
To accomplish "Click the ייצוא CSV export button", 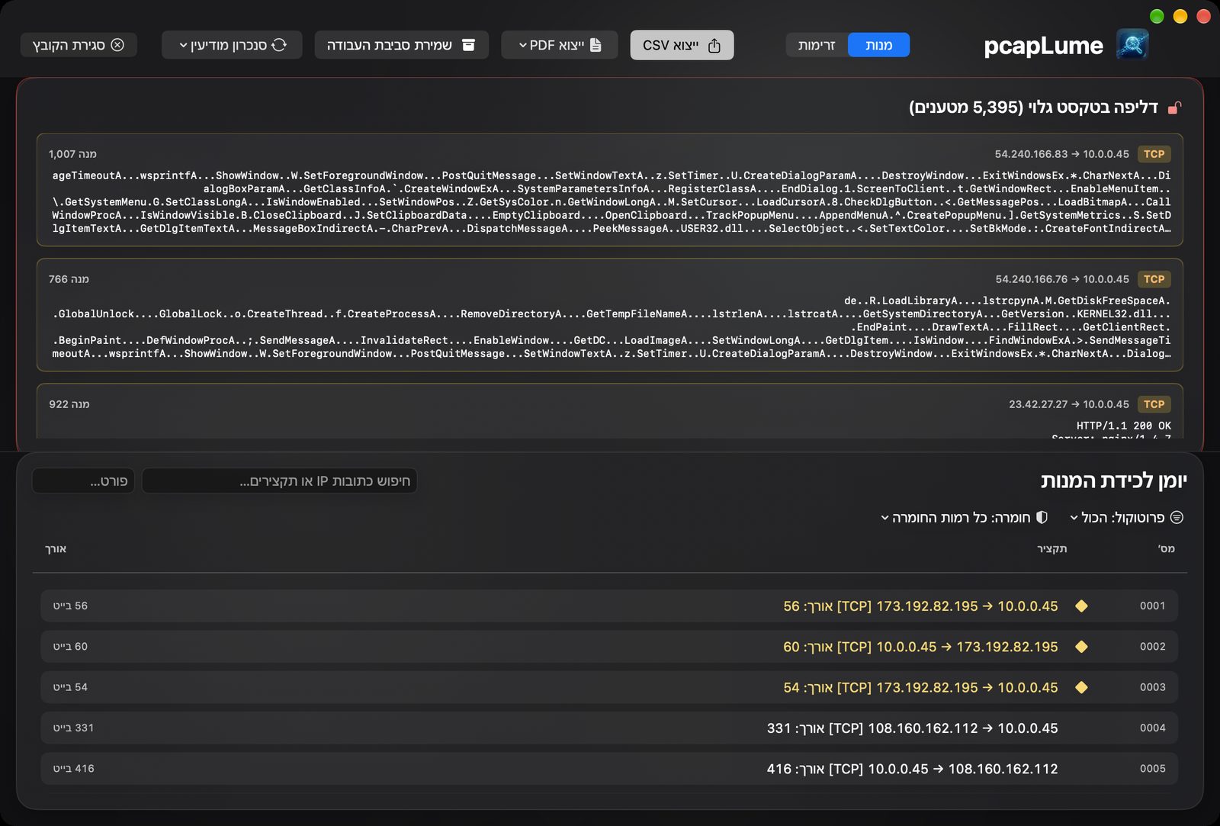I will [x=682, y=45].
